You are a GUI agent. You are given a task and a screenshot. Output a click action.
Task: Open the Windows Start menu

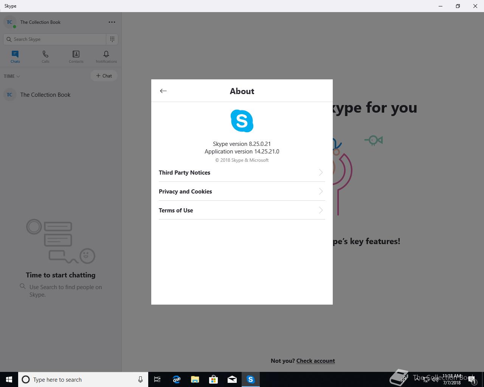click(x=9, y=379)
